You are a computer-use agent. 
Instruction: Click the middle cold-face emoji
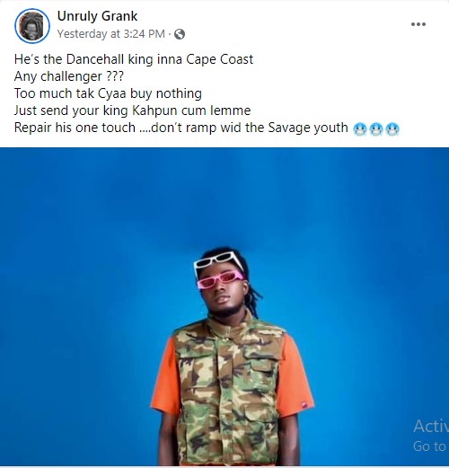point(376,129)
